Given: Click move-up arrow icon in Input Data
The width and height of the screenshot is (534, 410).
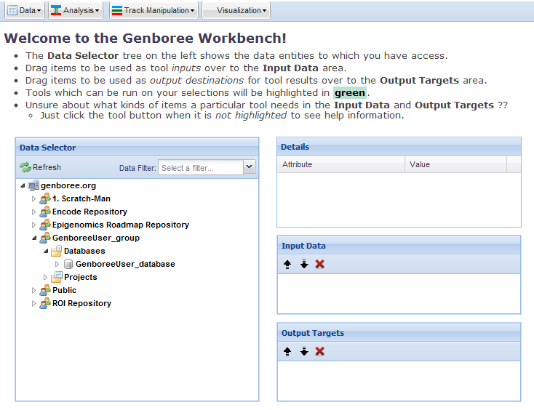Looking at the screenshot, I should [287, 264].
